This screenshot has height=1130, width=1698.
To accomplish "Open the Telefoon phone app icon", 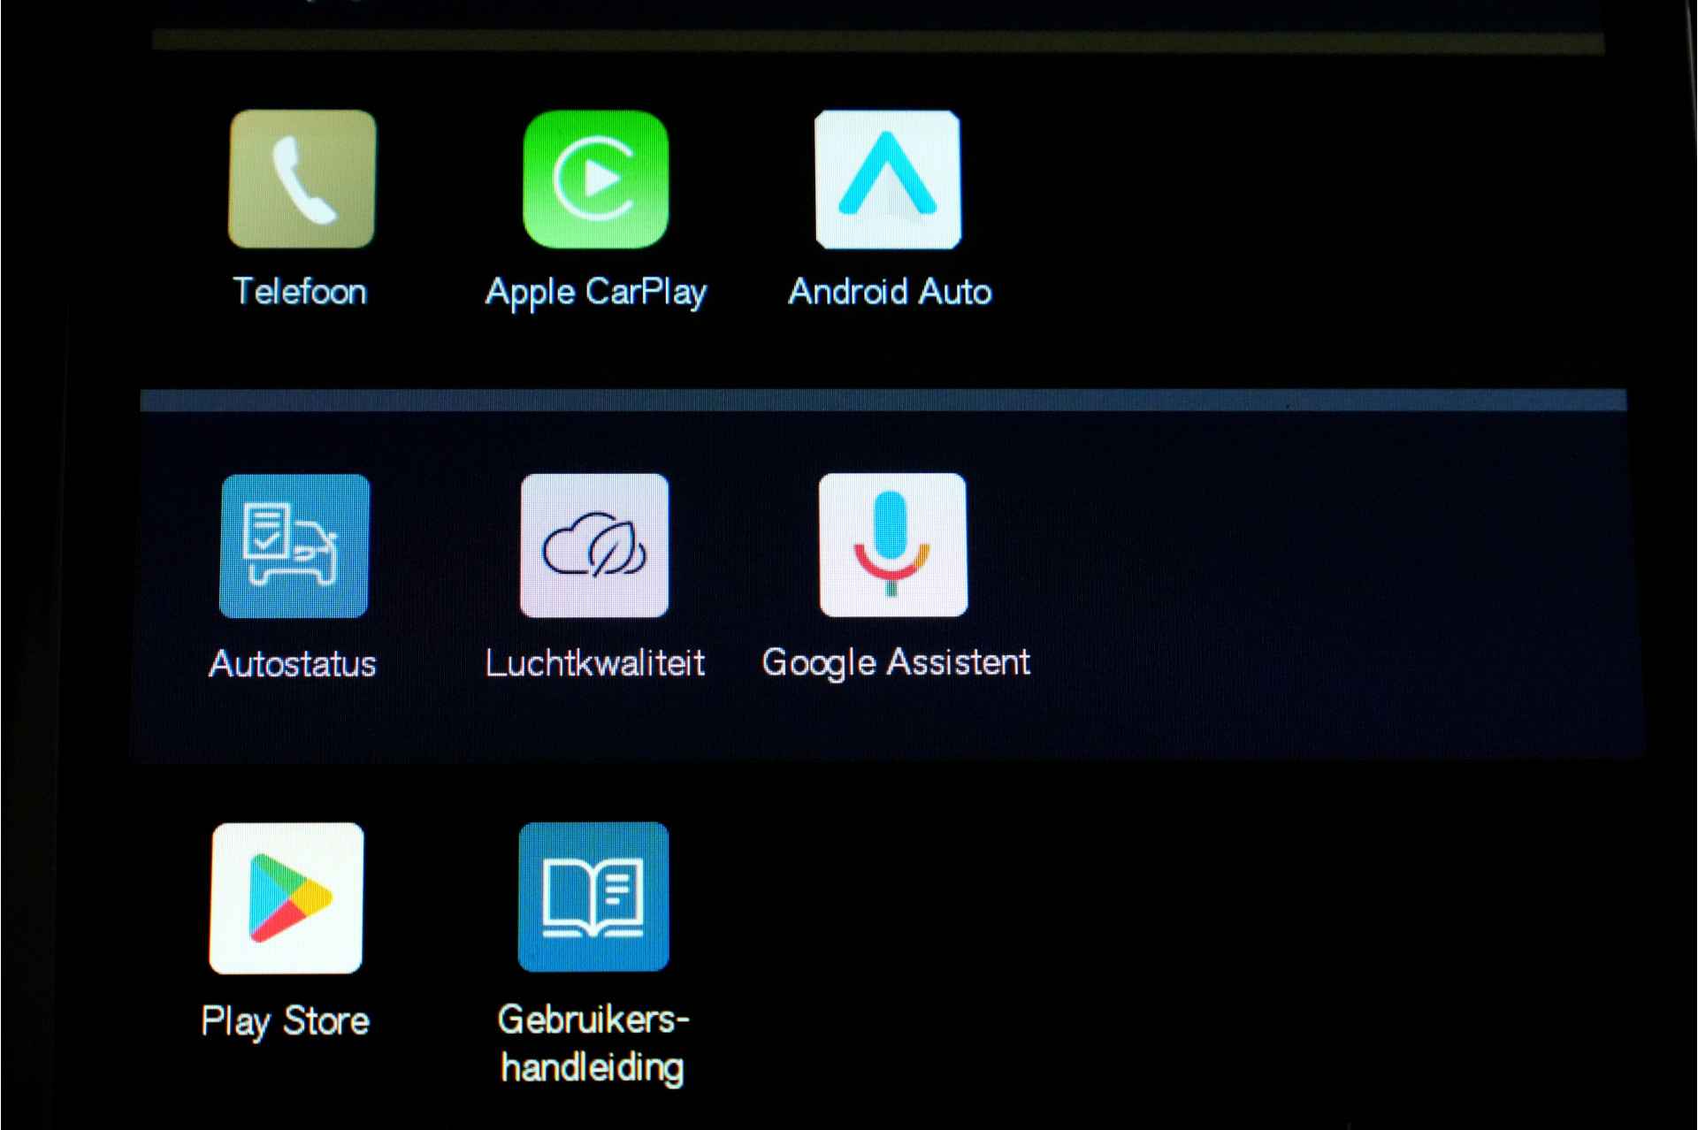I will [x=302, y=179].
